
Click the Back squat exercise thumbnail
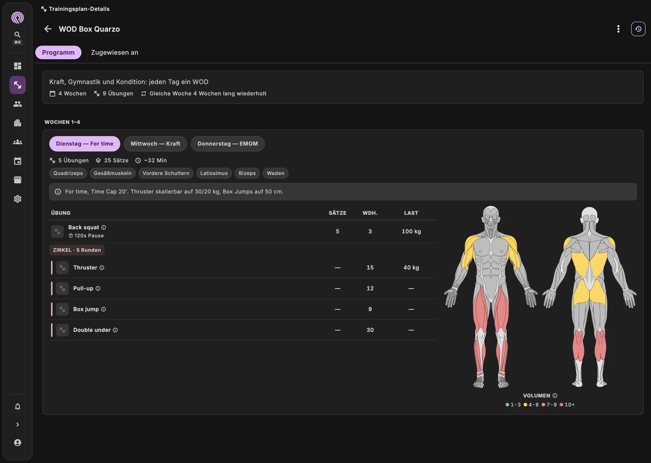pyautogui.click(x=57, y=231)
